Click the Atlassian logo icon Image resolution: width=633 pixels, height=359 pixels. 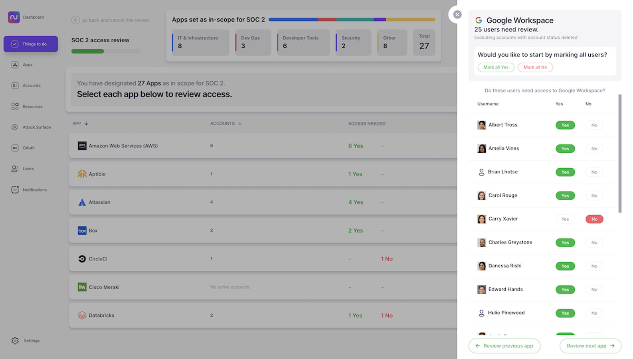tap(82, 202)
